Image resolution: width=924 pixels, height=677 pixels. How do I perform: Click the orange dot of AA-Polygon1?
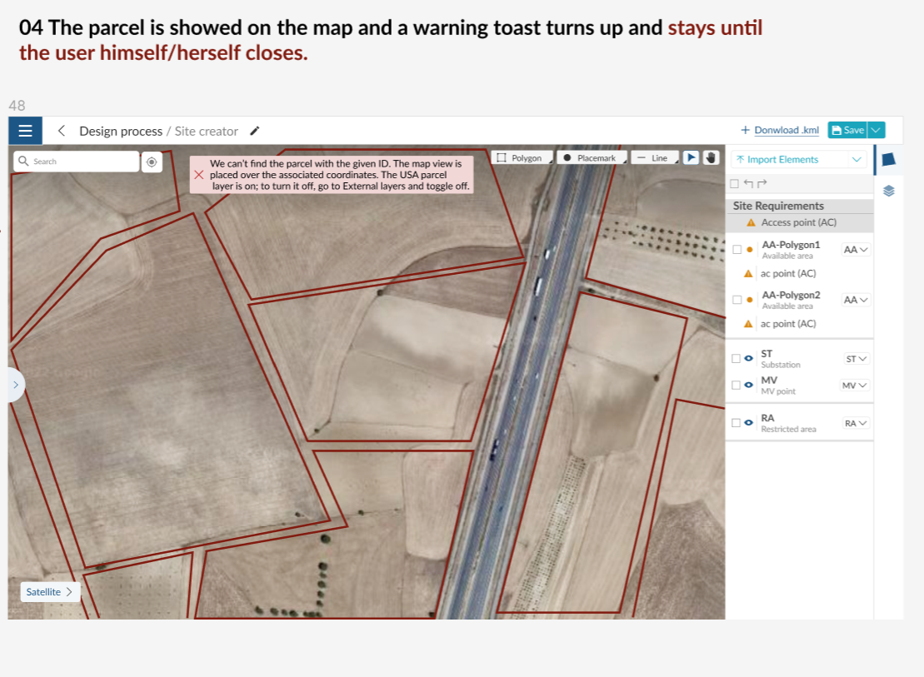(750, 250)
